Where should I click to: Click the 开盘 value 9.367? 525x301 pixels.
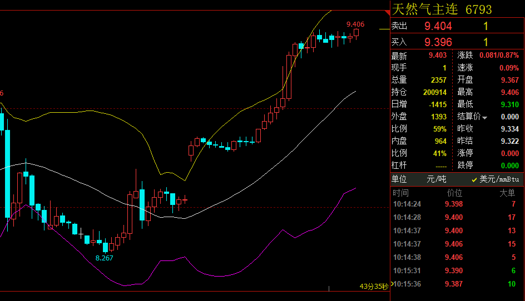click(510, 81)
